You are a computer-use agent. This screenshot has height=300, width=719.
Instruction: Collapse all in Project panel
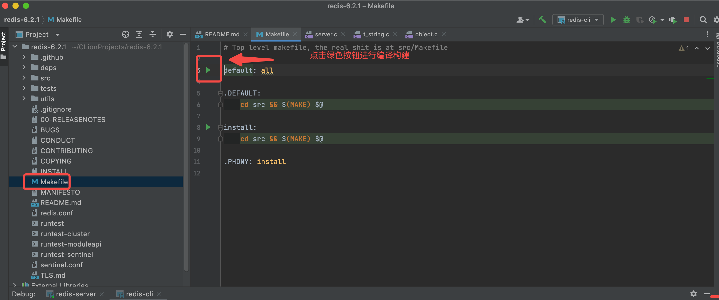(152, 34)
